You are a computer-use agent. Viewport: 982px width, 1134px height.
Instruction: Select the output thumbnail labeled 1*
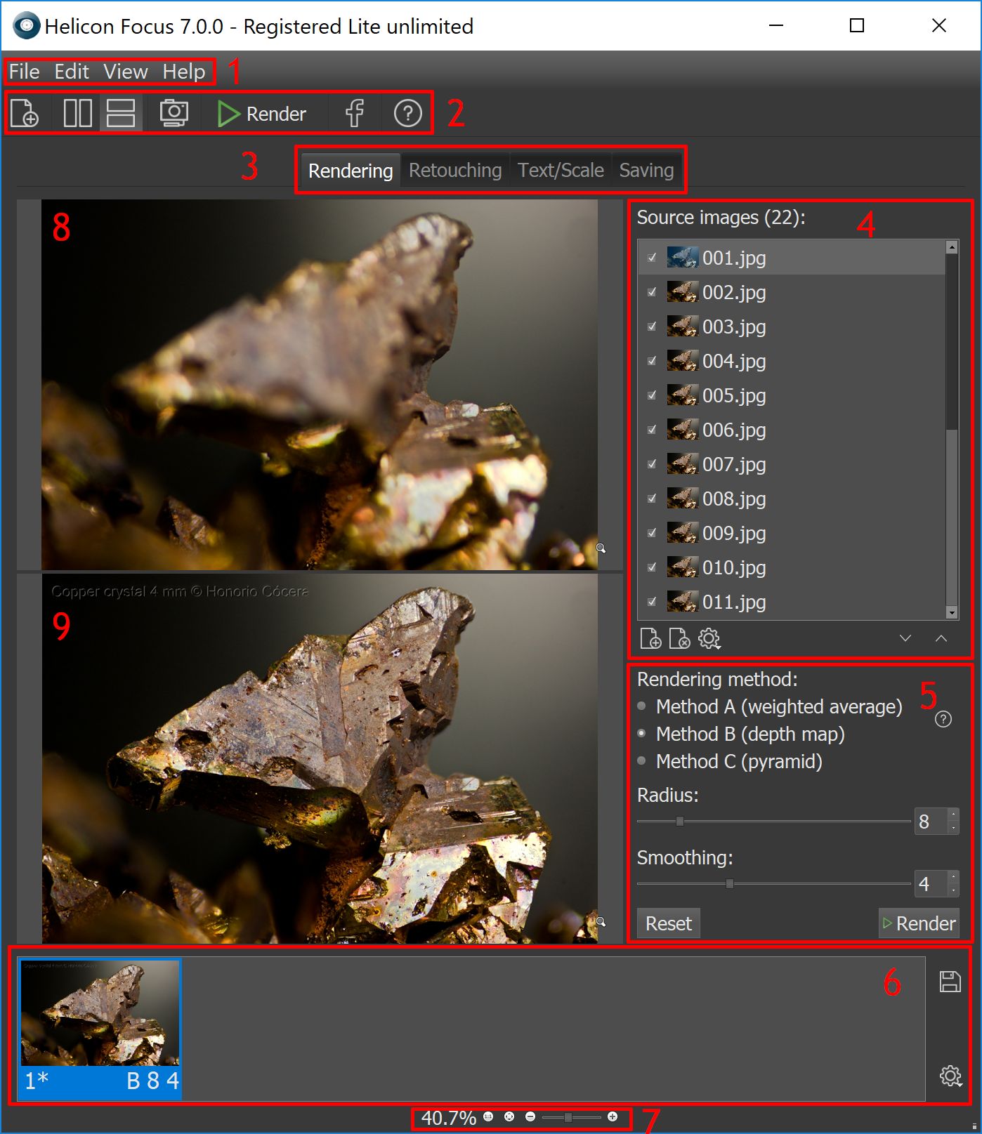pyautogui.click(x=100, y=1027)
